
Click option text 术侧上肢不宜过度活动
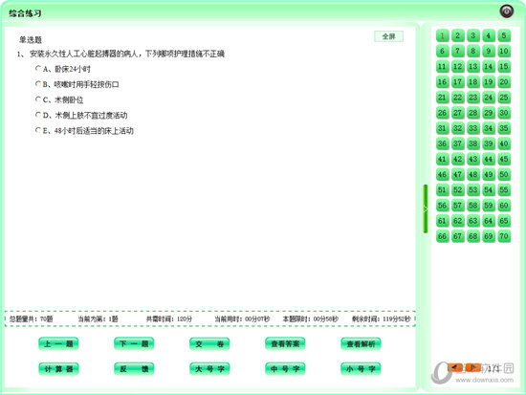pos(91,116)
